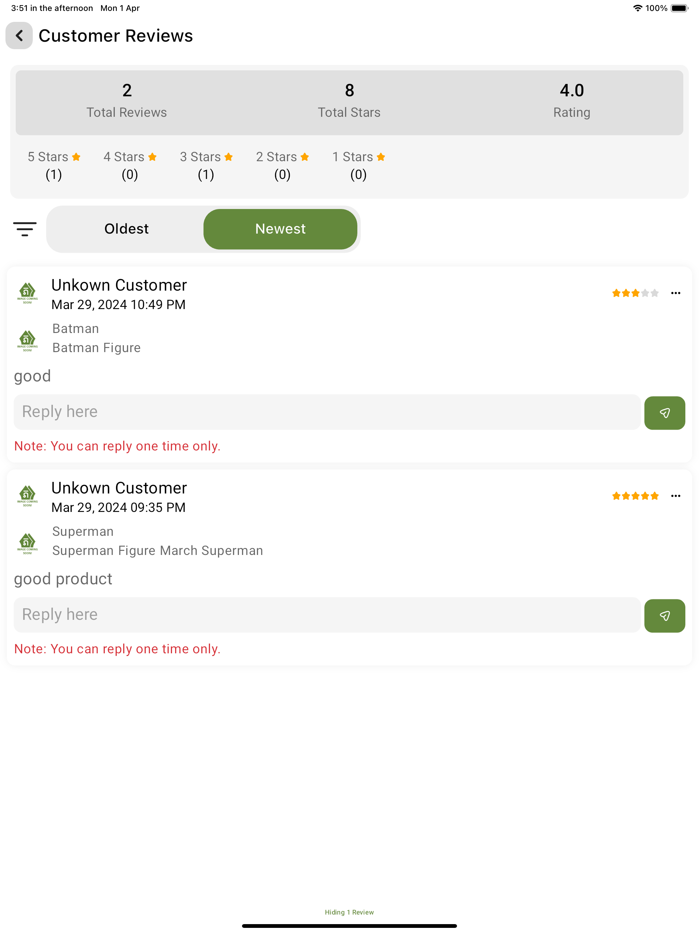Filter by 2 Stars reviews

point(282,165)
